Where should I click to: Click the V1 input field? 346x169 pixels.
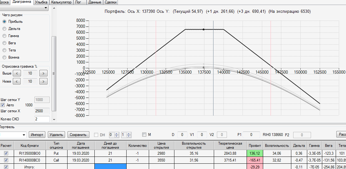(x=202, y=134)
